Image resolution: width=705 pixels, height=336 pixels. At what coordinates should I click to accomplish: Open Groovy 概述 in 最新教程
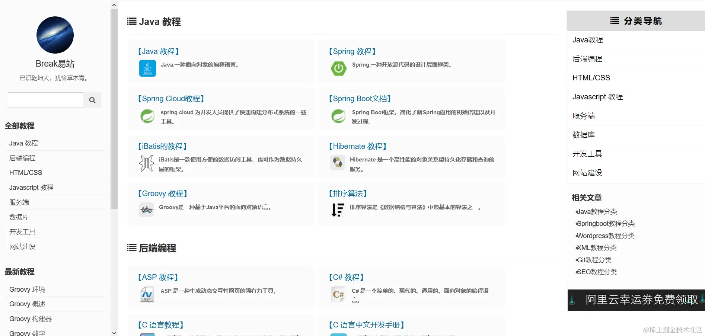(x=27, y=304)
